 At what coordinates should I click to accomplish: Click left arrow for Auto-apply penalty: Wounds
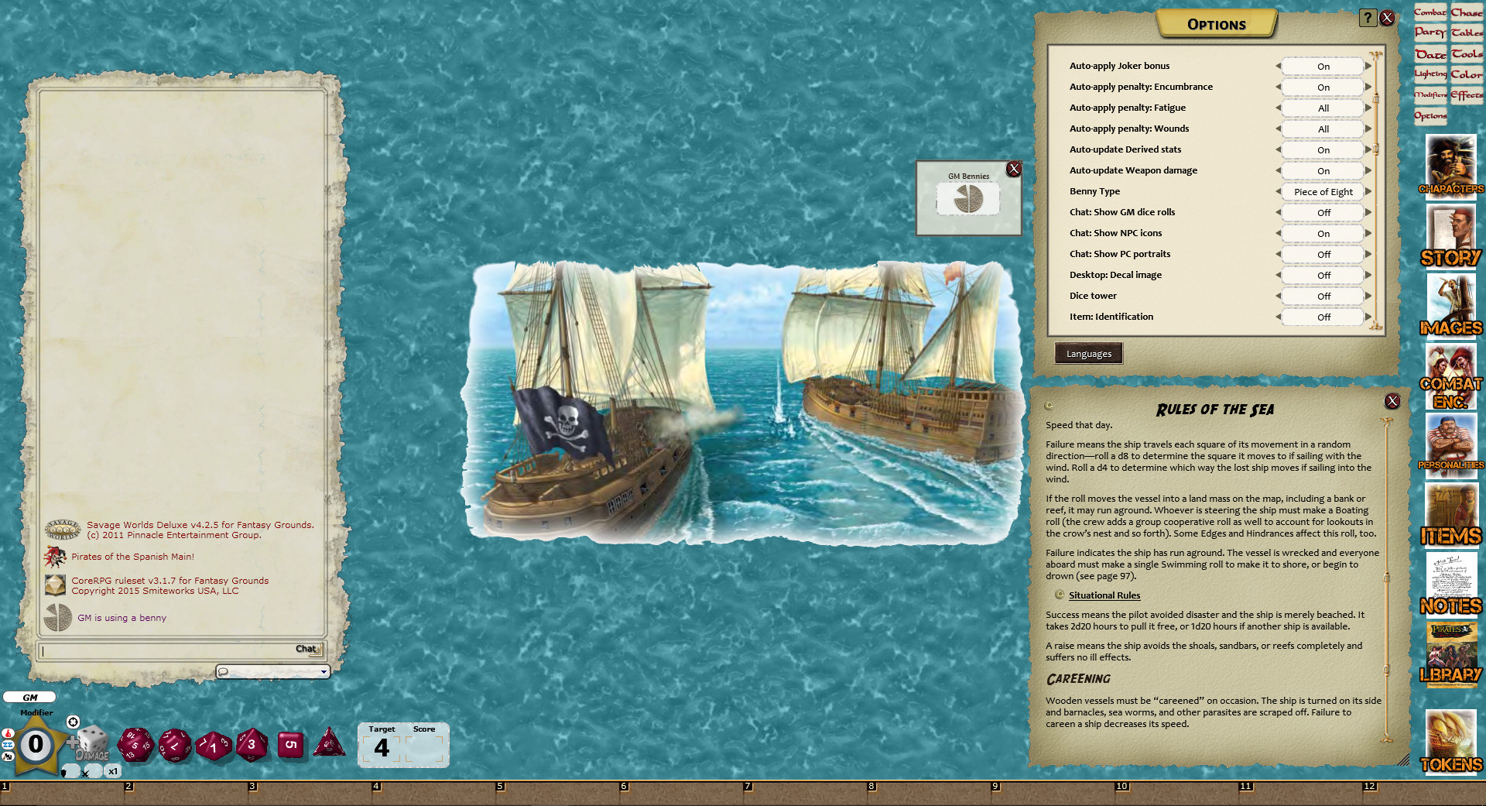pyautogui.click(x=1278, y=129)
